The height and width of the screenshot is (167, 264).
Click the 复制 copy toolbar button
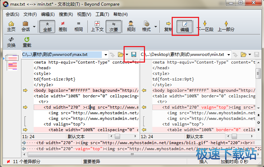[x=168, y=26]
